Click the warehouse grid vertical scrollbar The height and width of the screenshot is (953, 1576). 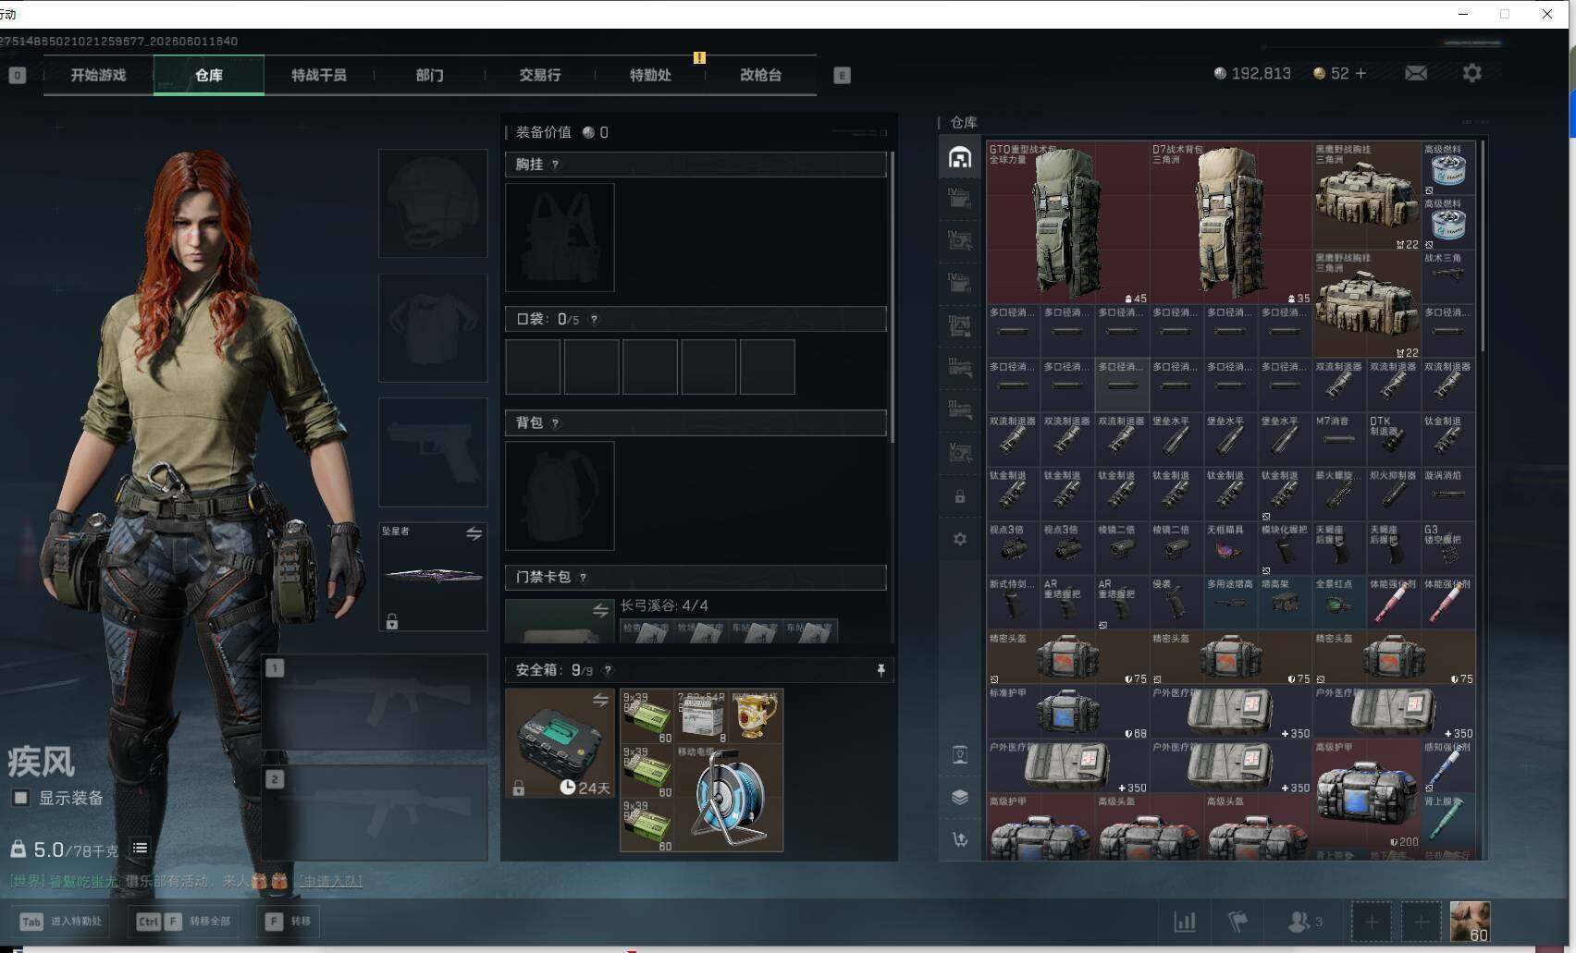coord(1483,245)
